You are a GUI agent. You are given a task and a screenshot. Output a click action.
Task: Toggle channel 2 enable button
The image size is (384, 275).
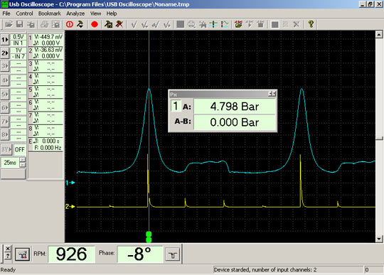click(5, 53)
